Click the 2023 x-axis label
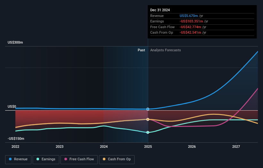The image size is (263, 168). (x=60, y=147)
